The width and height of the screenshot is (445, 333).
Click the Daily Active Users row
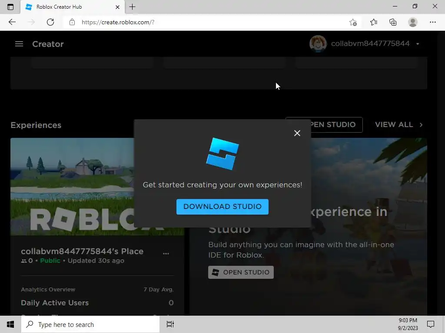coord(97,303)
